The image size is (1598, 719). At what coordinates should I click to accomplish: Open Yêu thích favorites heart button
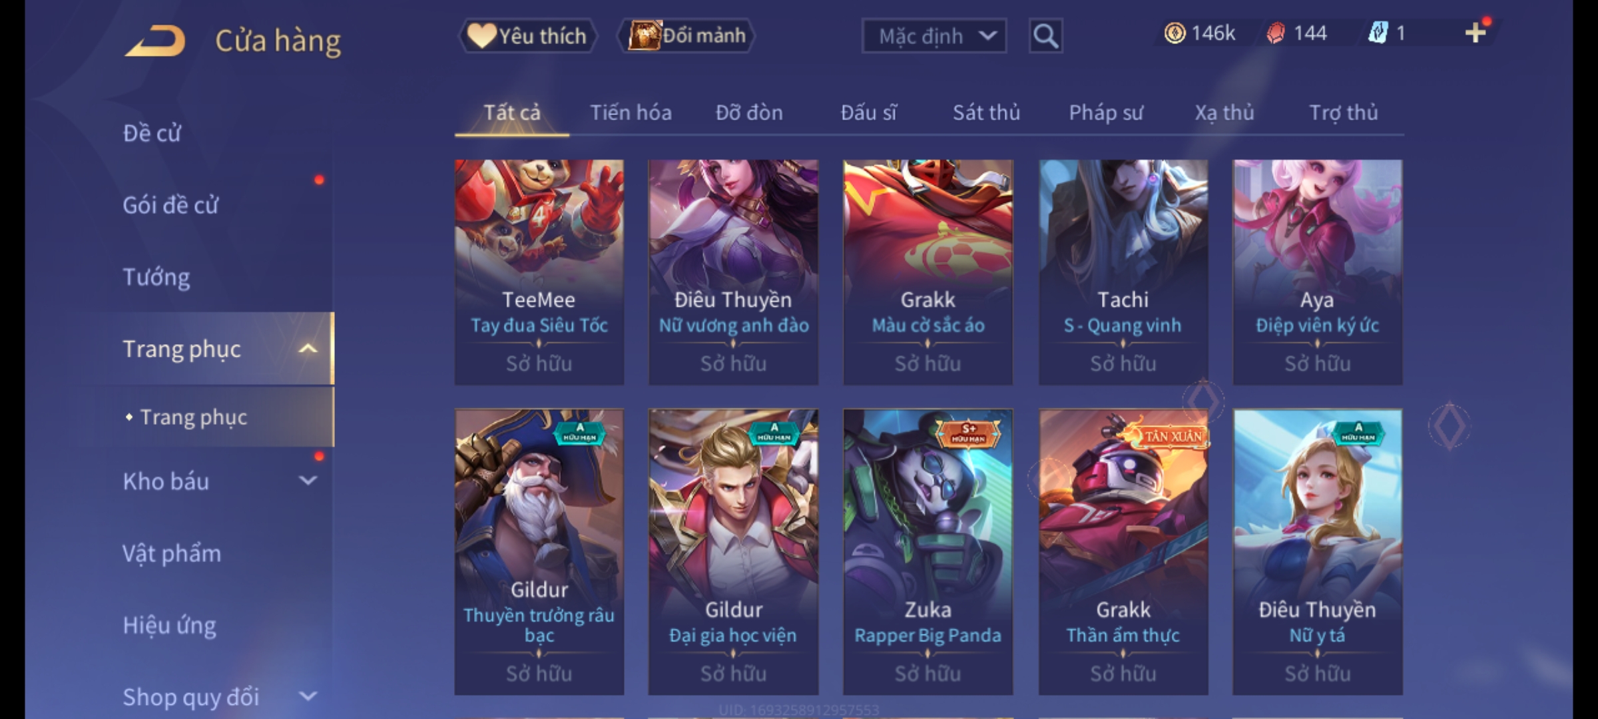[527, 36]
